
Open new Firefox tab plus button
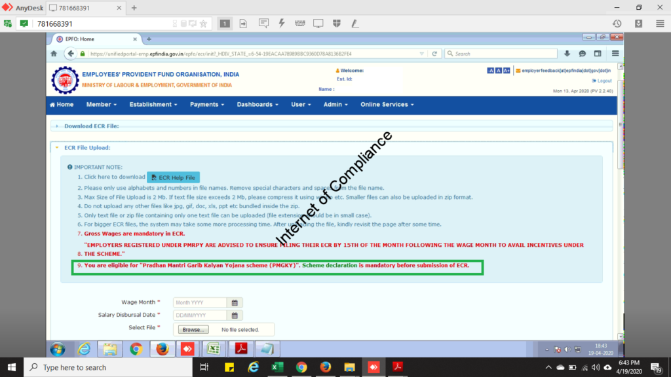click(x=149, y=39)
